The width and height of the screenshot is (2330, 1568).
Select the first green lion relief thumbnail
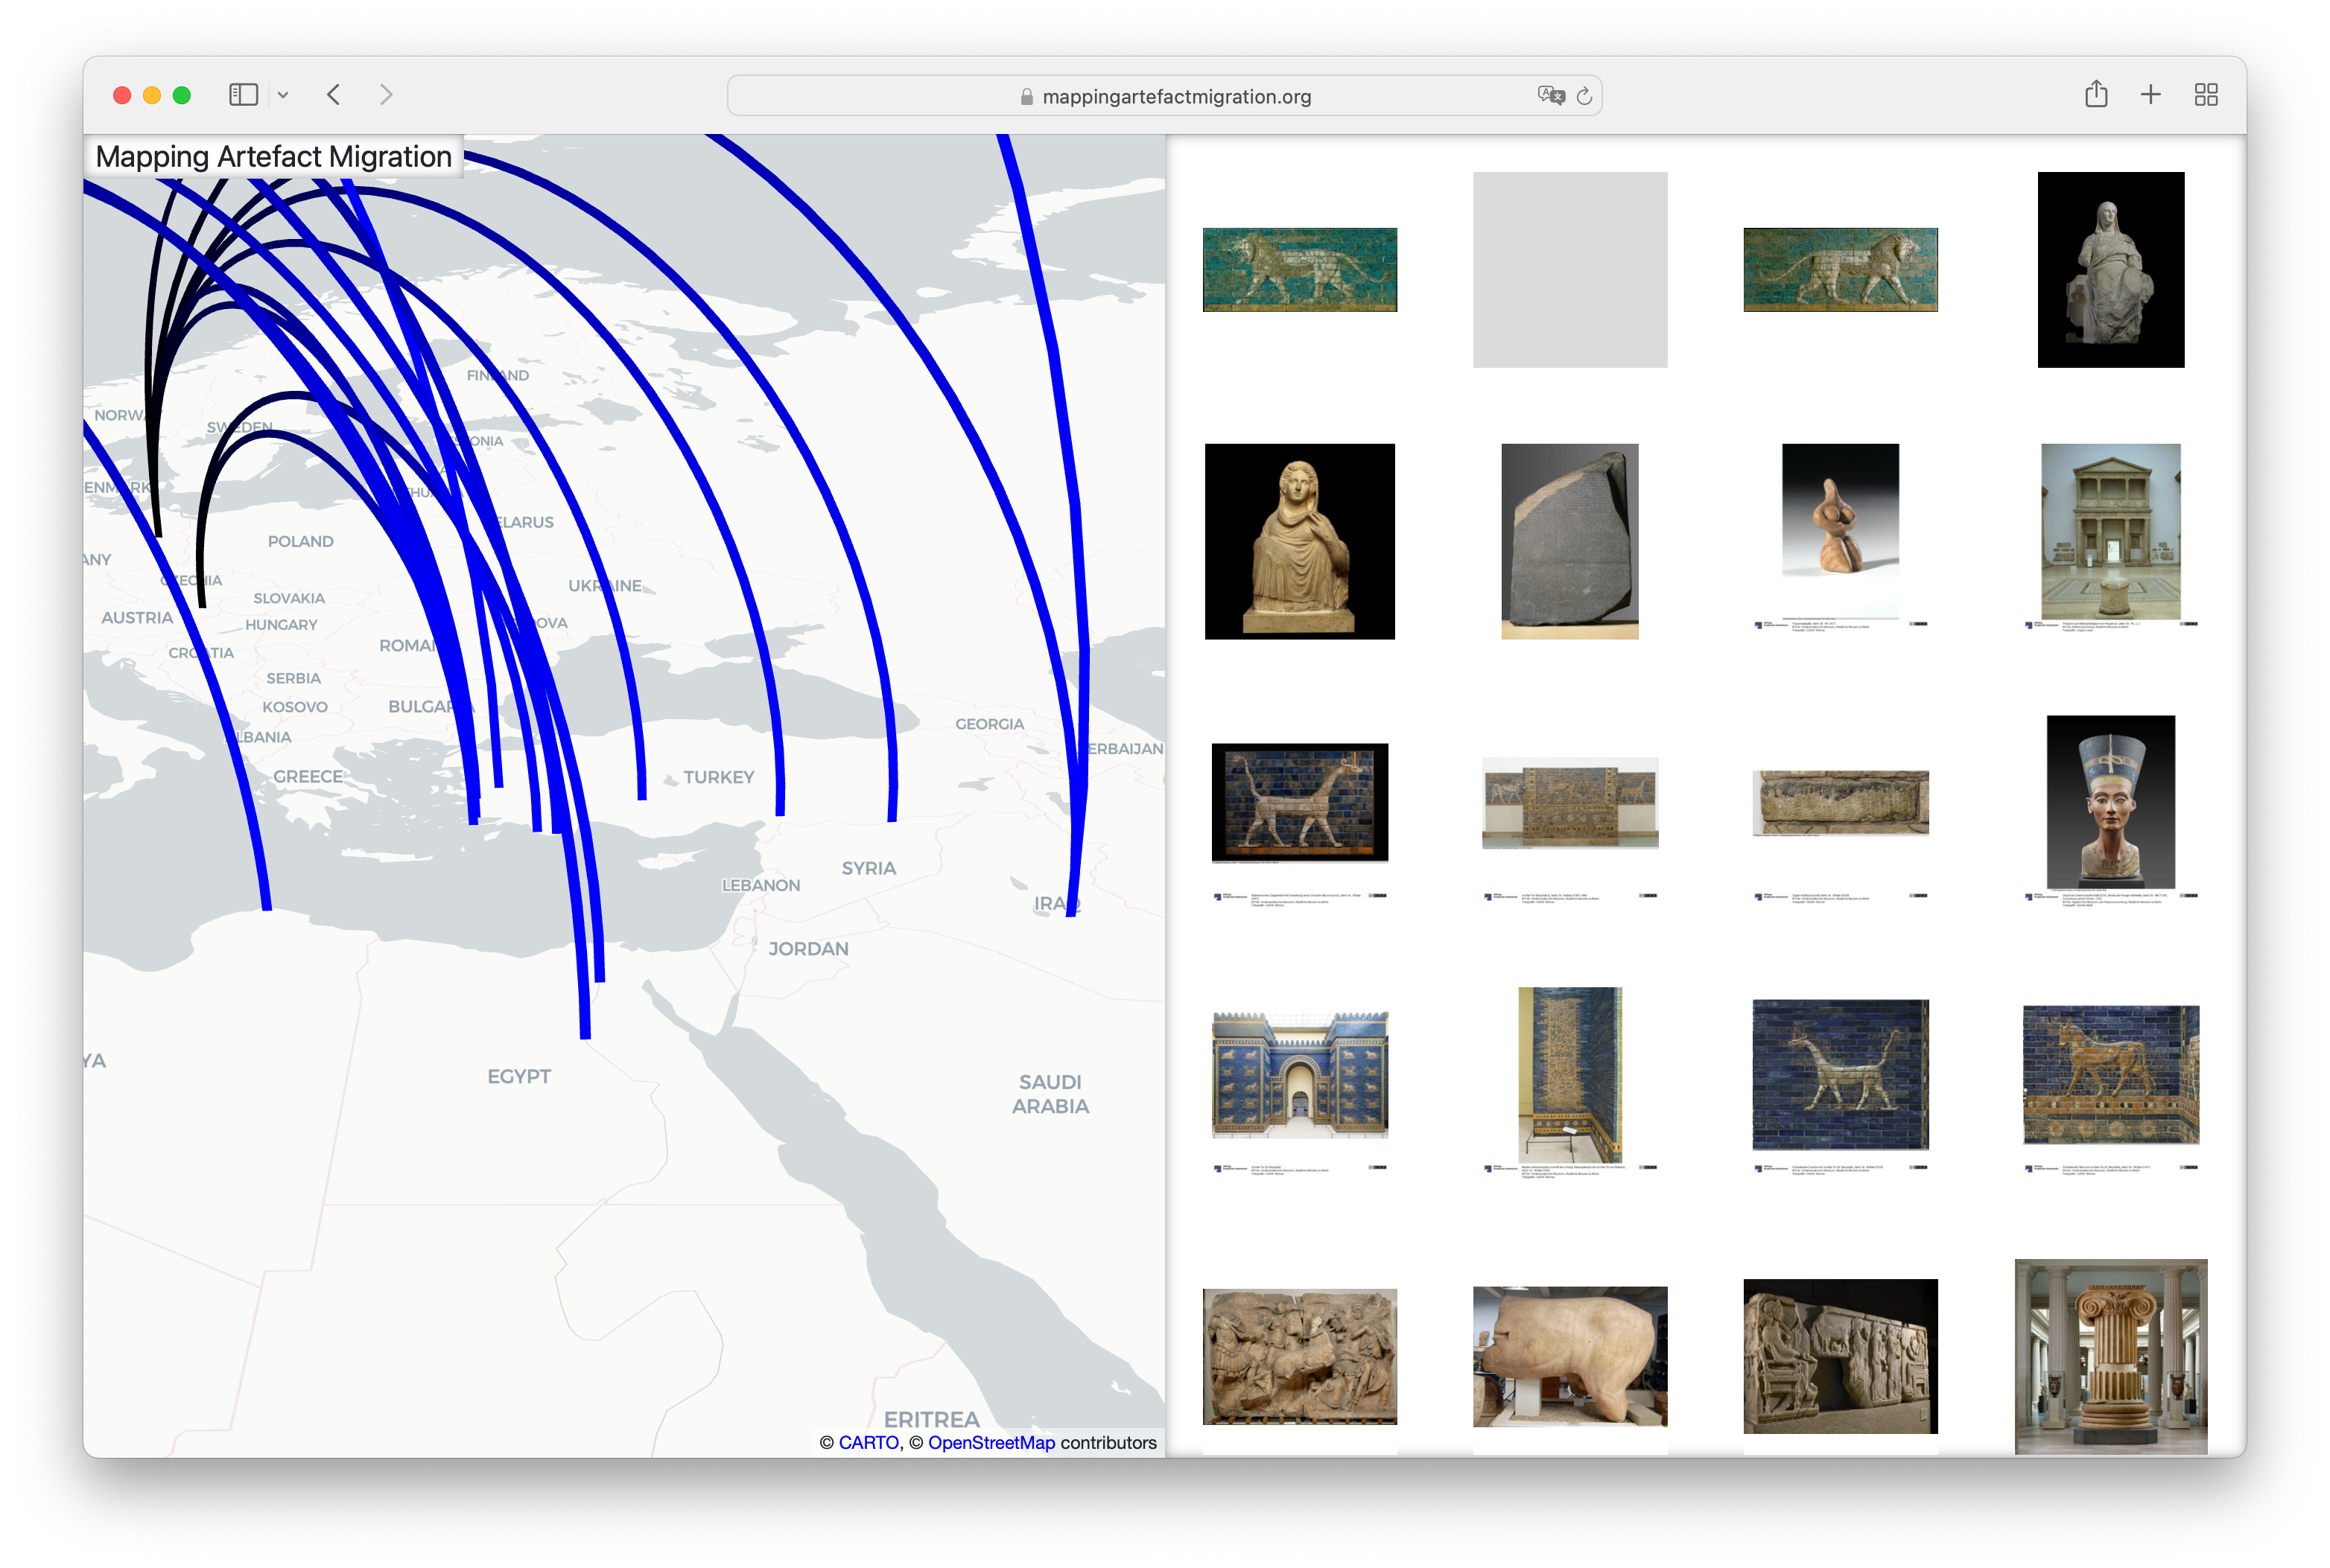[1300, 270]
